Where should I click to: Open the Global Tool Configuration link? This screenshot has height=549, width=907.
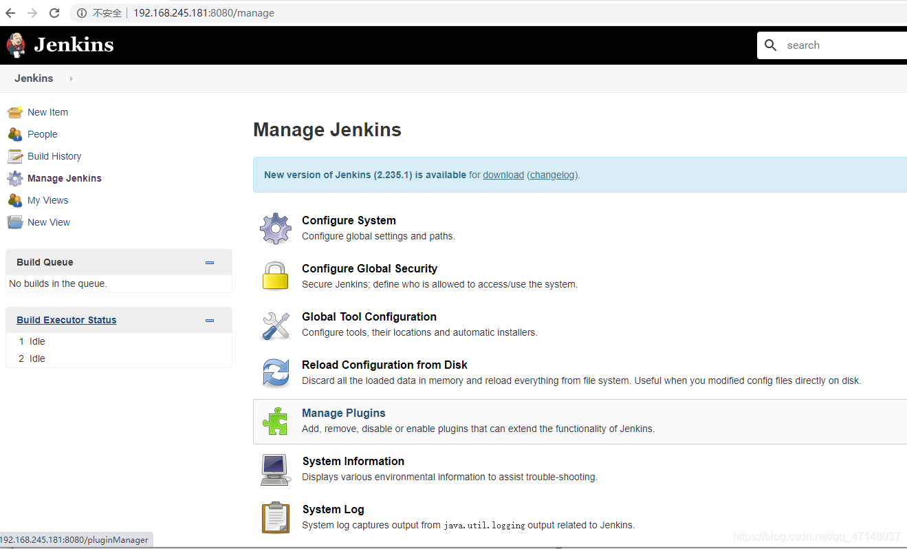tap(369, 316)
